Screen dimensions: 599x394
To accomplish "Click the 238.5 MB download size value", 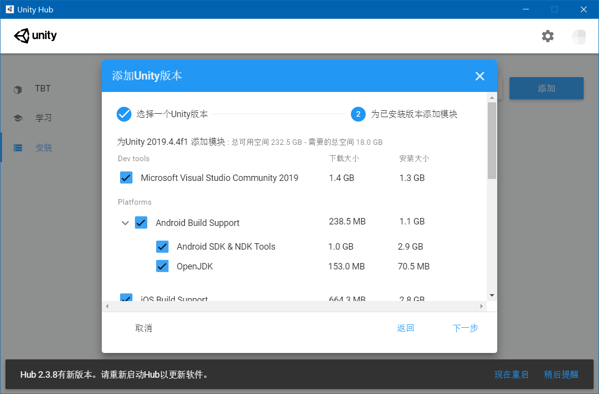I will coord(347,221).
